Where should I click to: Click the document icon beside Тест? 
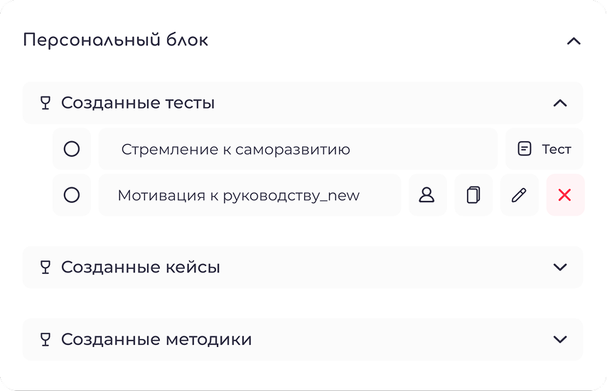pos(524,149)
